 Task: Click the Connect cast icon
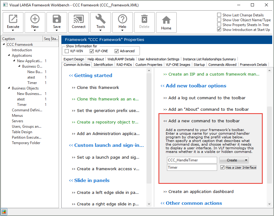pos(79,19)
